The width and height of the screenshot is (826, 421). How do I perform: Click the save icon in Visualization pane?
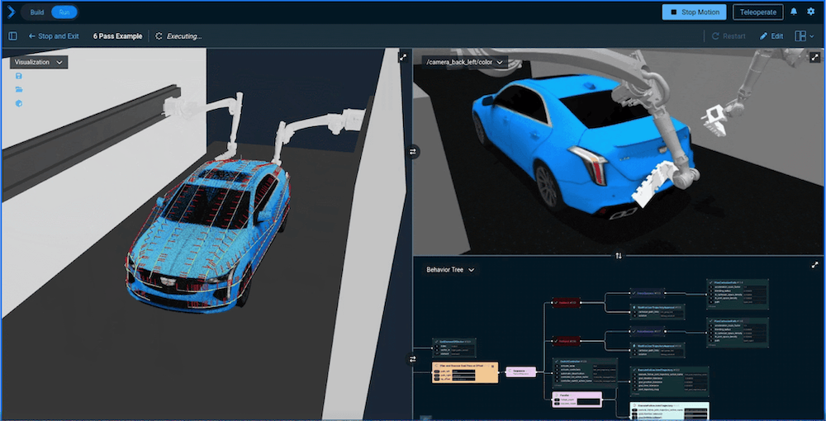(19, 76)
